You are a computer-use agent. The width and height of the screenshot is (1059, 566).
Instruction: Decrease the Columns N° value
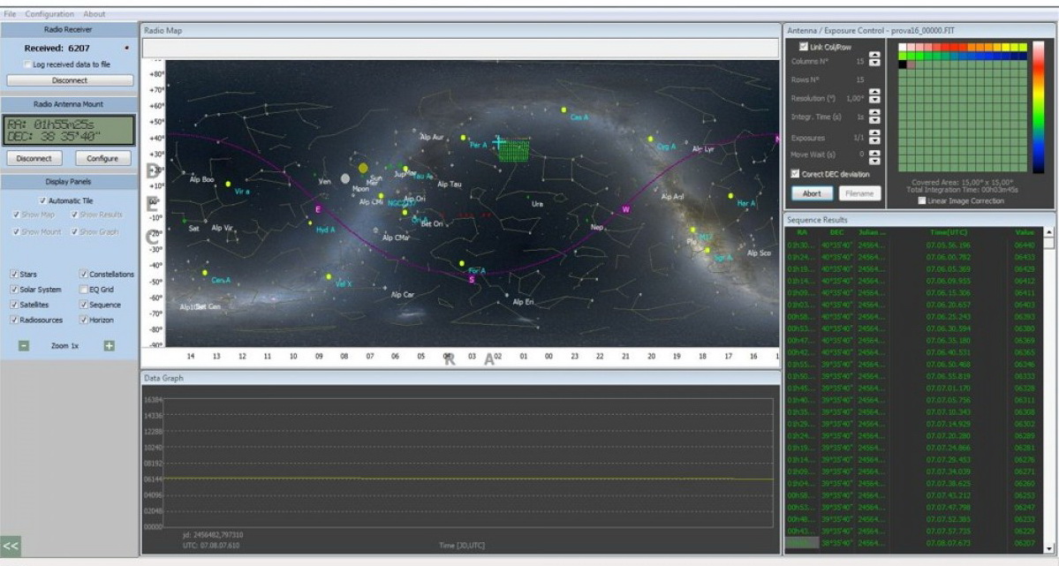coord(874,63)
